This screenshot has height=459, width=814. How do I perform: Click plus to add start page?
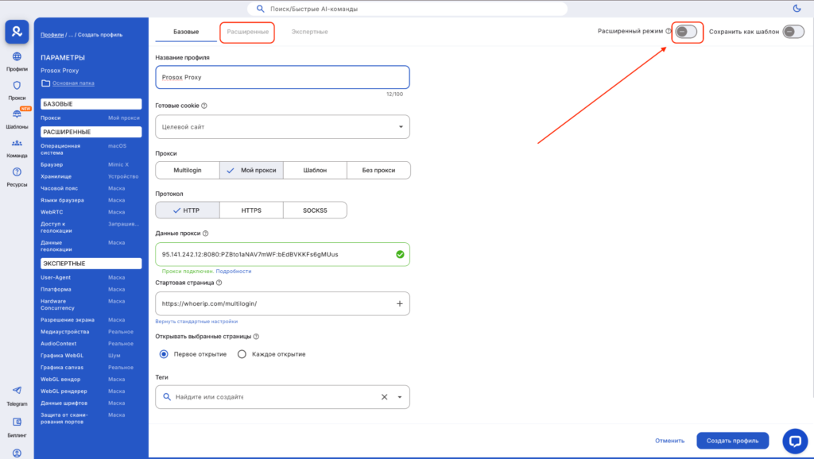pos(399,303)
